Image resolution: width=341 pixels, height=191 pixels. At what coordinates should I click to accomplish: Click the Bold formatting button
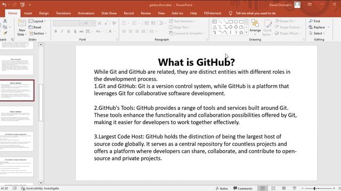[55, 31]
